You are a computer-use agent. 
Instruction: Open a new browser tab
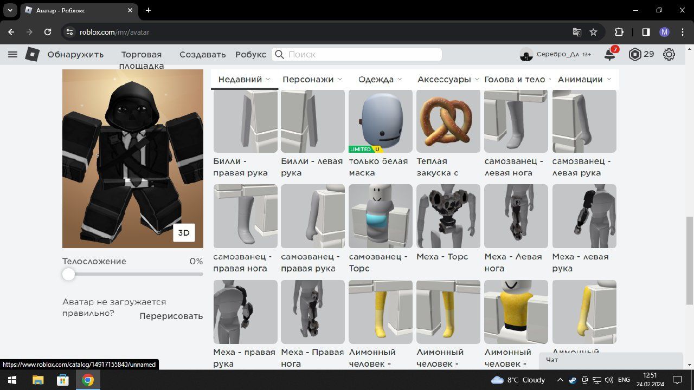(x=149, y=10)
